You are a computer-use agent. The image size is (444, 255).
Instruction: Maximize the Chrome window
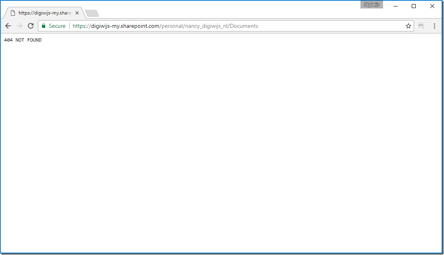coord(414,6)
